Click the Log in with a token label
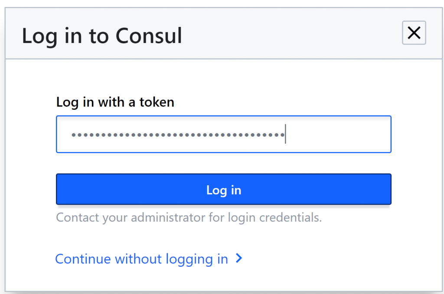Image resolution: width=444 pixels, height=294 pixels. coord(115,102)
